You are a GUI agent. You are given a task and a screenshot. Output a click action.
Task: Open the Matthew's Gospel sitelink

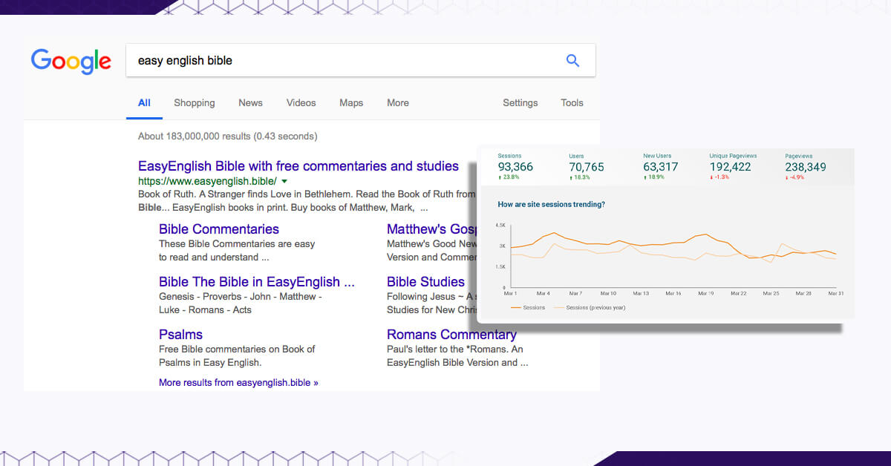(431, 229)
